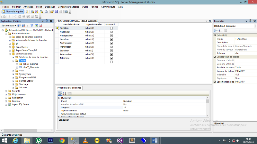Toggle allow nulls checkbox for Telephone

click(111, 58)
